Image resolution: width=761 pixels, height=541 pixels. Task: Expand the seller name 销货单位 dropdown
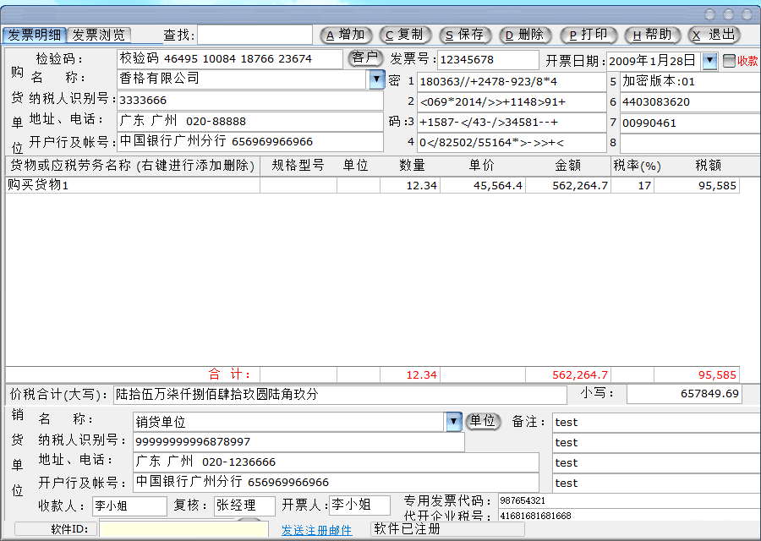click(x=454, y=422)
